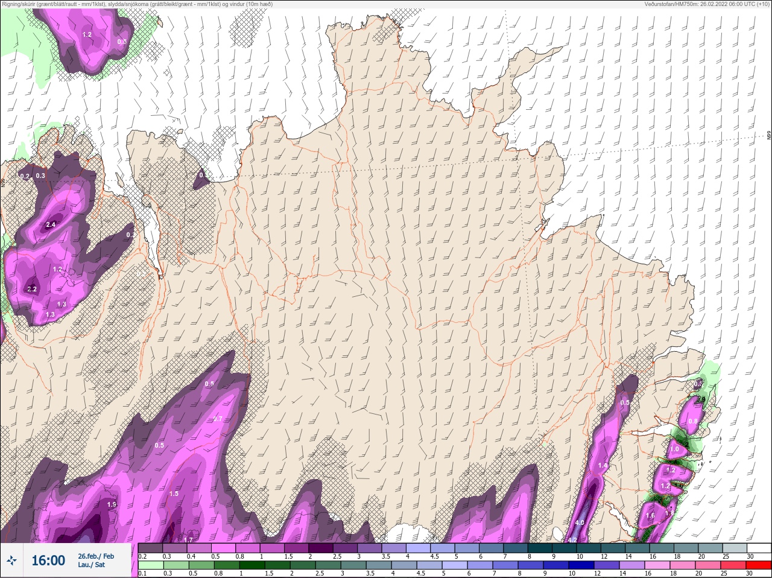This screenshot has width=772, height=578.
Task: Click the '1.9' precipitation value on the map
Action: click(112, 504)
